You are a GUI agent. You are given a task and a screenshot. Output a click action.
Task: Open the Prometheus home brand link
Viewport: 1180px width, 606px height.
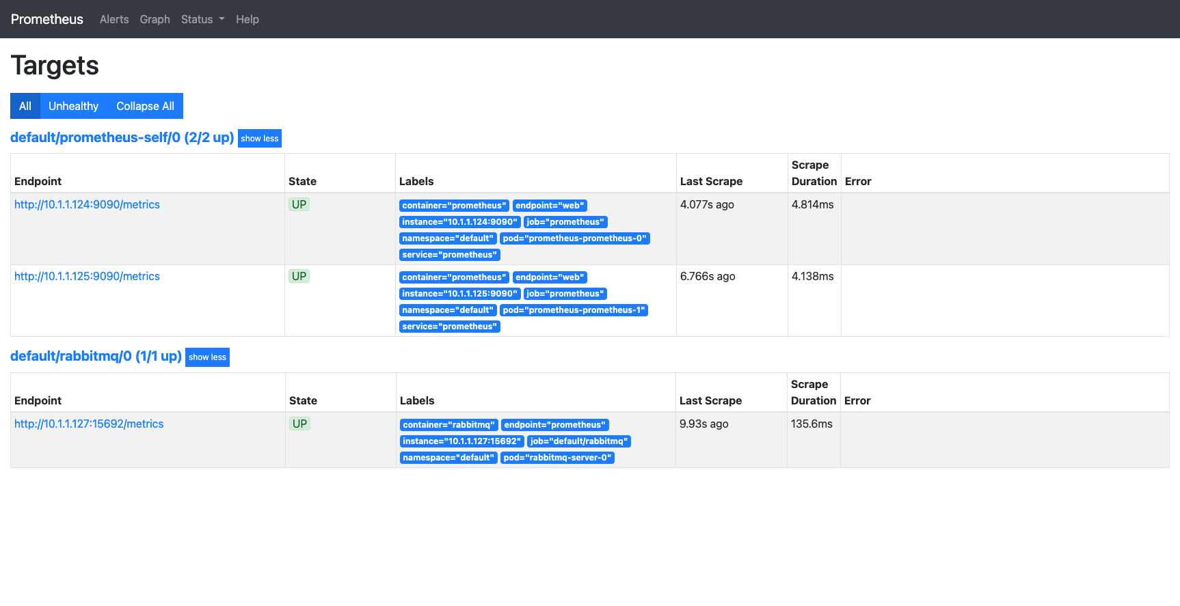47,19
